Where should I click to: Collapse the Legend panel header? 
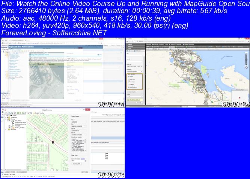[x=136, y=44]
